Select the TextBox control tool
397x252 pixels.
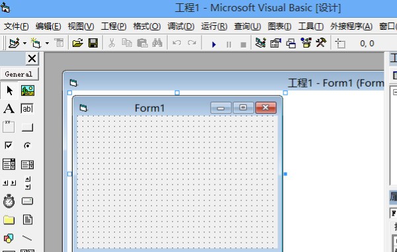pos(27,108)
